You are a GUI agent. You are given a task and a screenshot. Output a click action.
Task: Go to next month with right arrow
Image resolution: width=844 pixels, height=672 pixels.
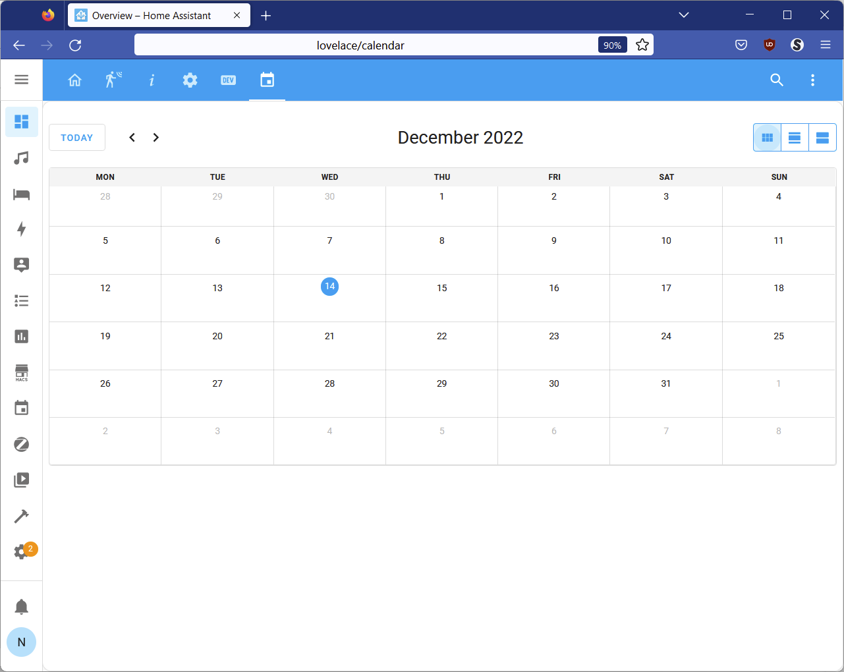coord(155,137)
